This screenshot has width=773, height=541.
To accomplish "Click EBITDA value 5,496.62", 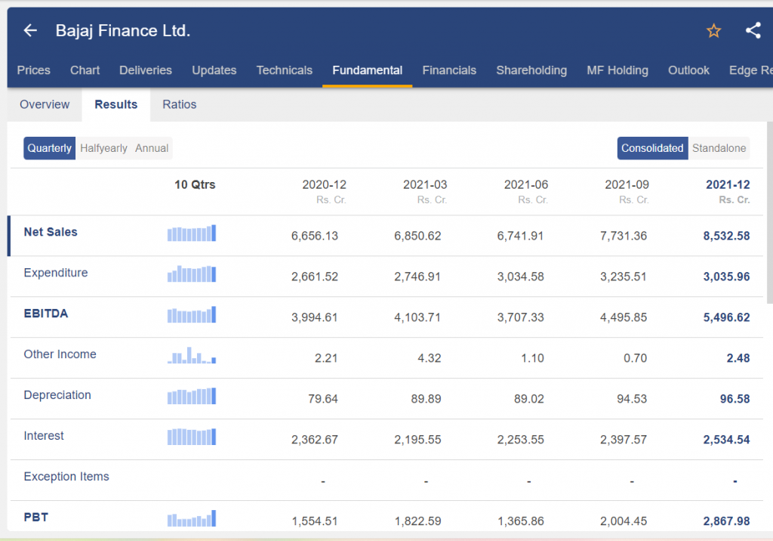I will [x=726, y=317].
